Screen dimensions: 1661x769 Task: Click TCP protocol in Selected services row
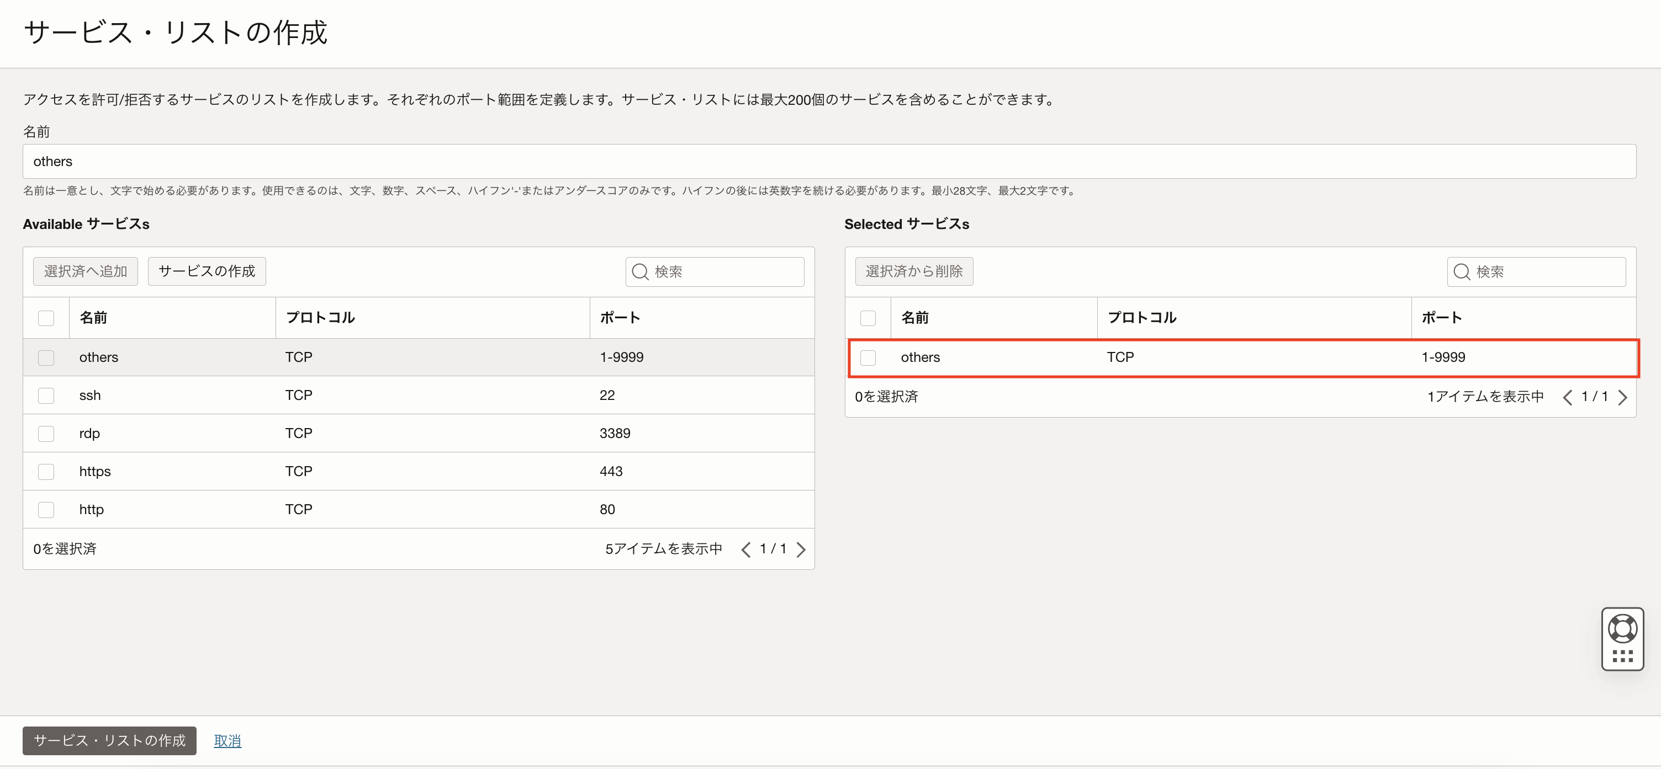click(x=1120, y=357)
